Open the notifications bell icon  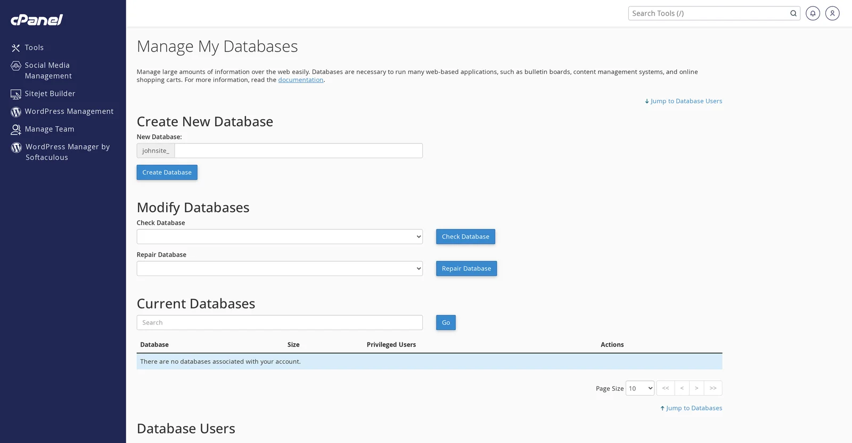(813, 13)
